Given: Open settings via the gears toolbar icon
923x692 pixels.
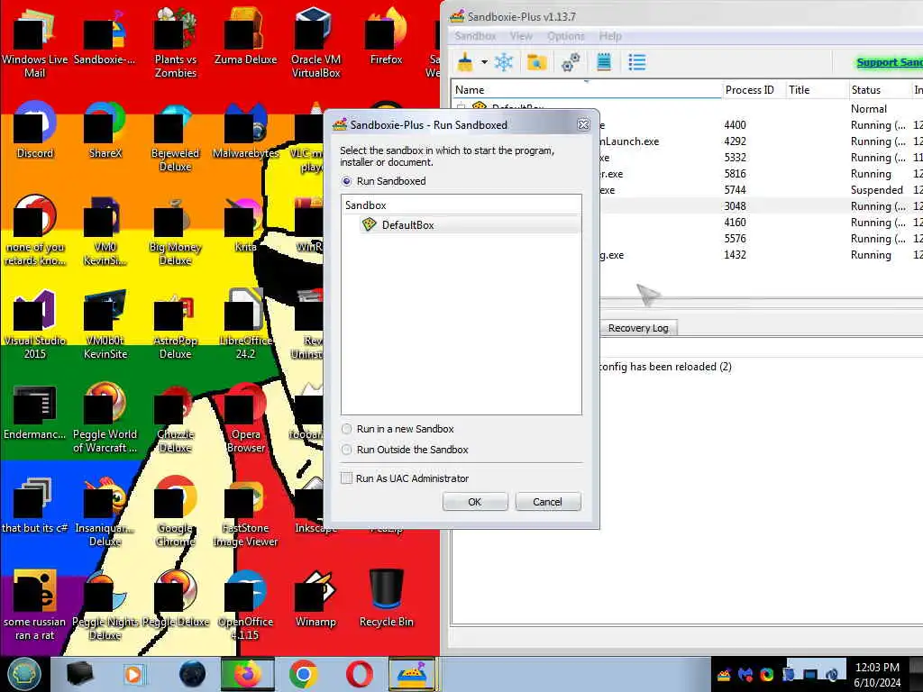Looking at the screenshot, I should coord(570,62).
